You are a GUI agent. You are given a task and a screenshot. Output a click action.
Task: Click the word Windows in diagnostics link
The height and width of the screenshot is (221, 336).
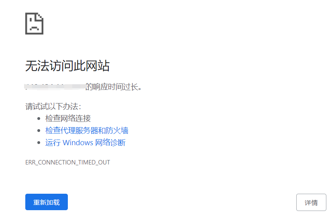click(x=78, y=143)
